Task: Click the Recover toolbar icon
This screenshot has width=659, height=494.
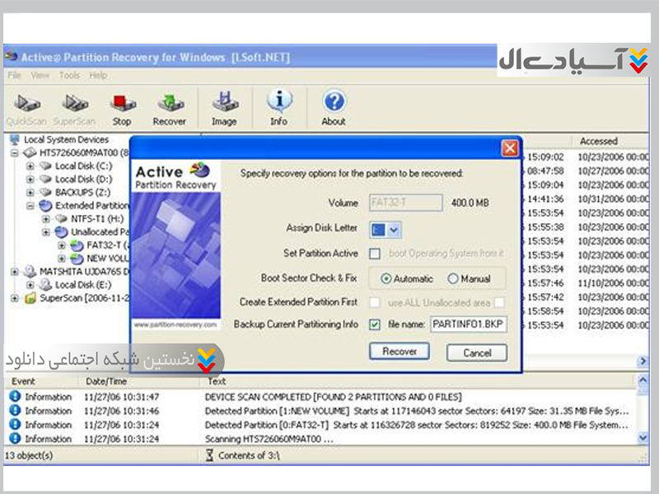Action: coord(169,105)
